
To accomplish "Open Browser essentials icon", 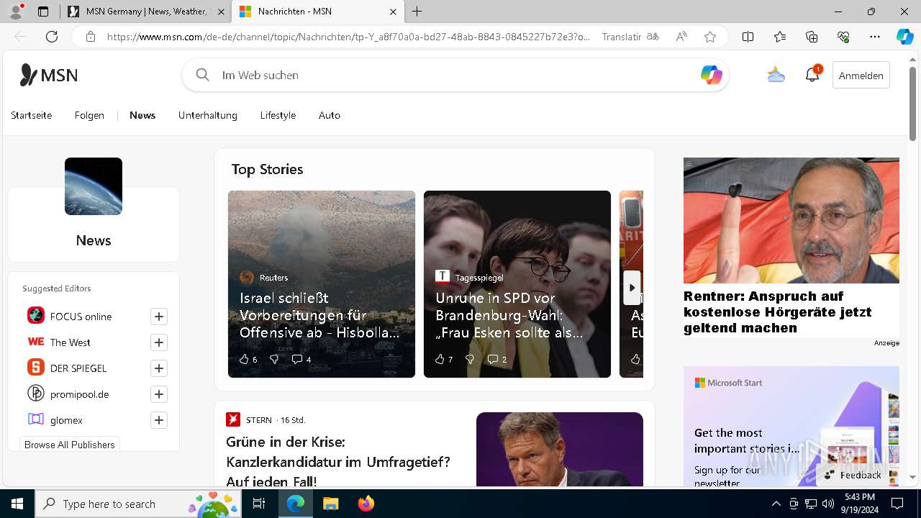I will 843,37.
